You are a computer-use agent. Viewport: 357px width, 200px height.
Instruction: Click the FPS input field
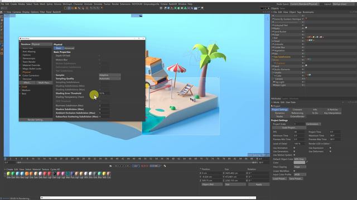point(299,132)
